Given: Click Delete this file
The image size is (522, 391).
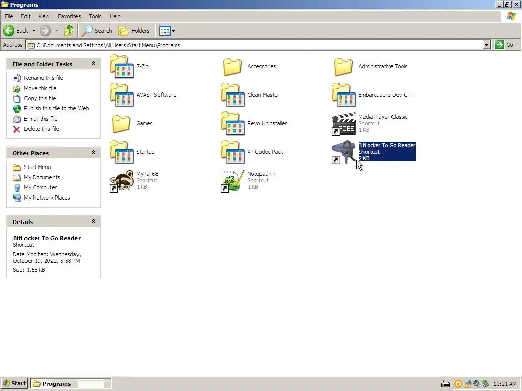Looking at the screenshot, I should click(41, 129).
